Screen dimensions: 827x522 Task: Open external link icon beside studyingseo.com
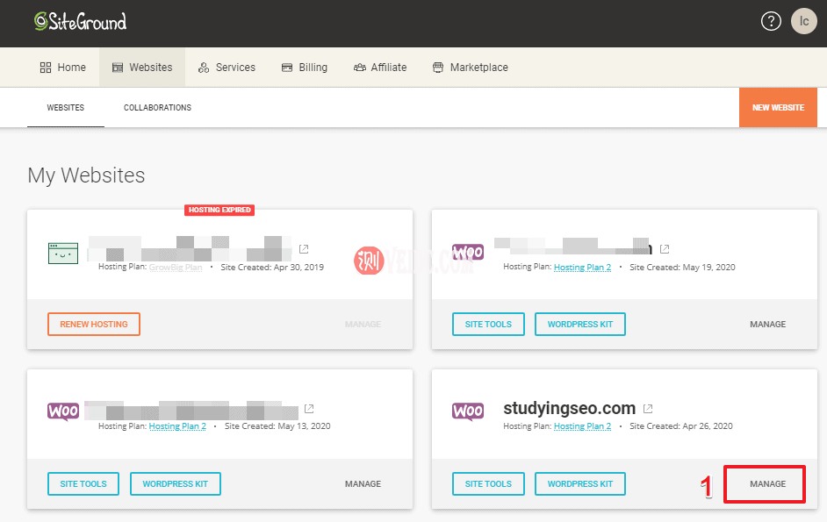[648, 409]
